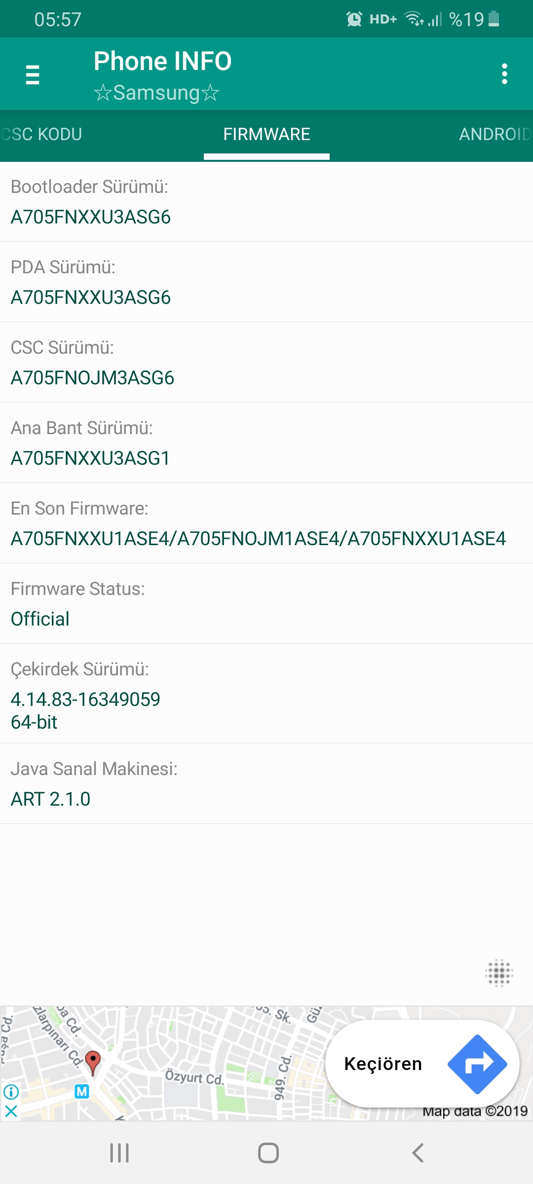
Task: Tap the blue directions arrow icon
Action: pyautogui.click(x=477, y=1064)
